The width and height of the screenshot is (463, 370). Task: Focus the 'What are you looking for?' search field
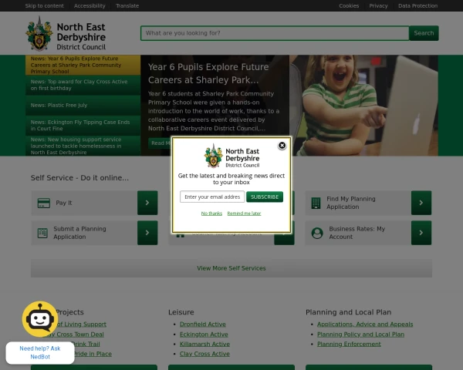tap(275, 33)
